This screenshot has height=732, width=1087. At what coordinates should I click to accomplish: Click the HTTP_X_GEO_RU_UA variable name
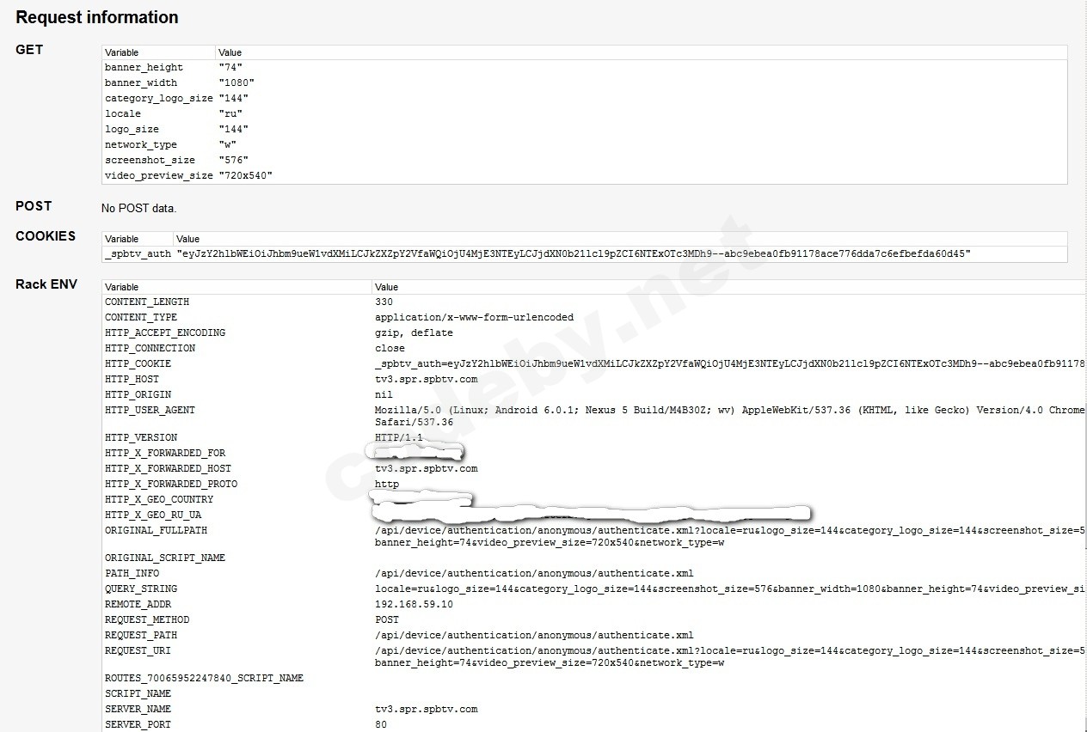click(153, 515)
